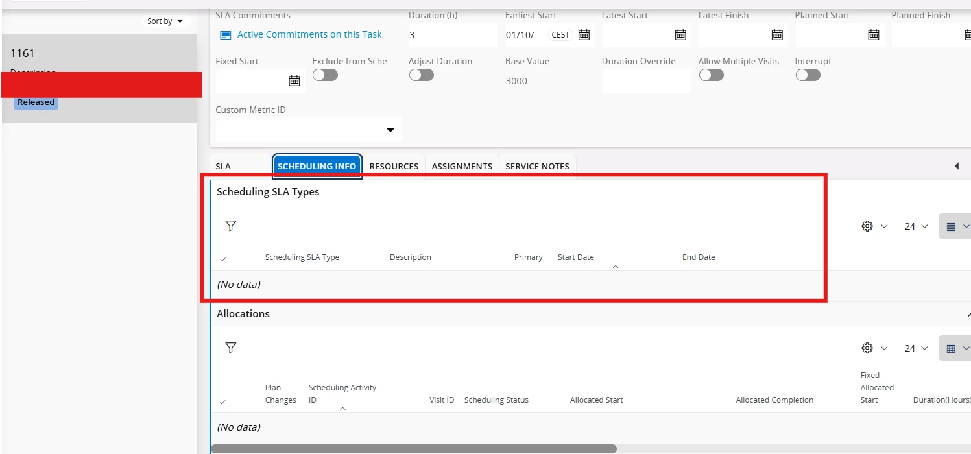Open the Assignments tab
971x454 pixels.
click(x=462, y=166)
